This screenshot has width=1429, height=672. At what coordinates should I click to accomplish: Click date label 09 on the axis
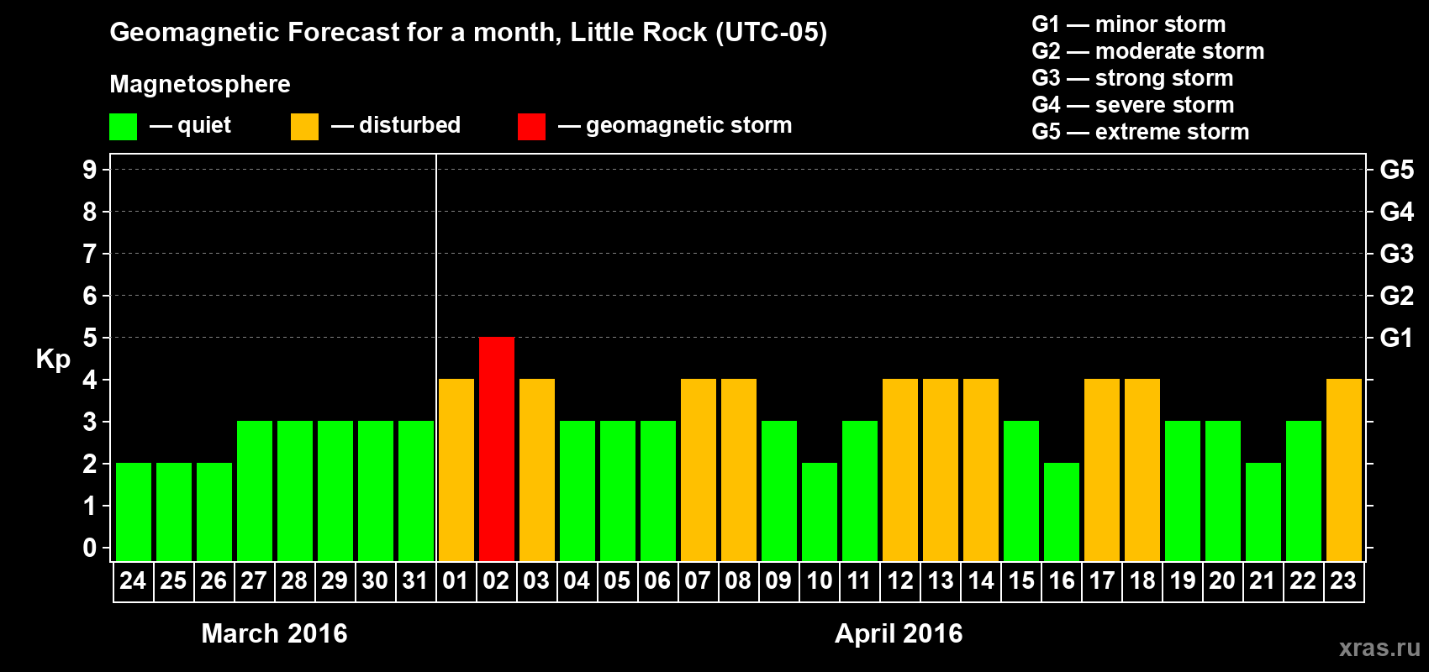click(x=778, y=581)
